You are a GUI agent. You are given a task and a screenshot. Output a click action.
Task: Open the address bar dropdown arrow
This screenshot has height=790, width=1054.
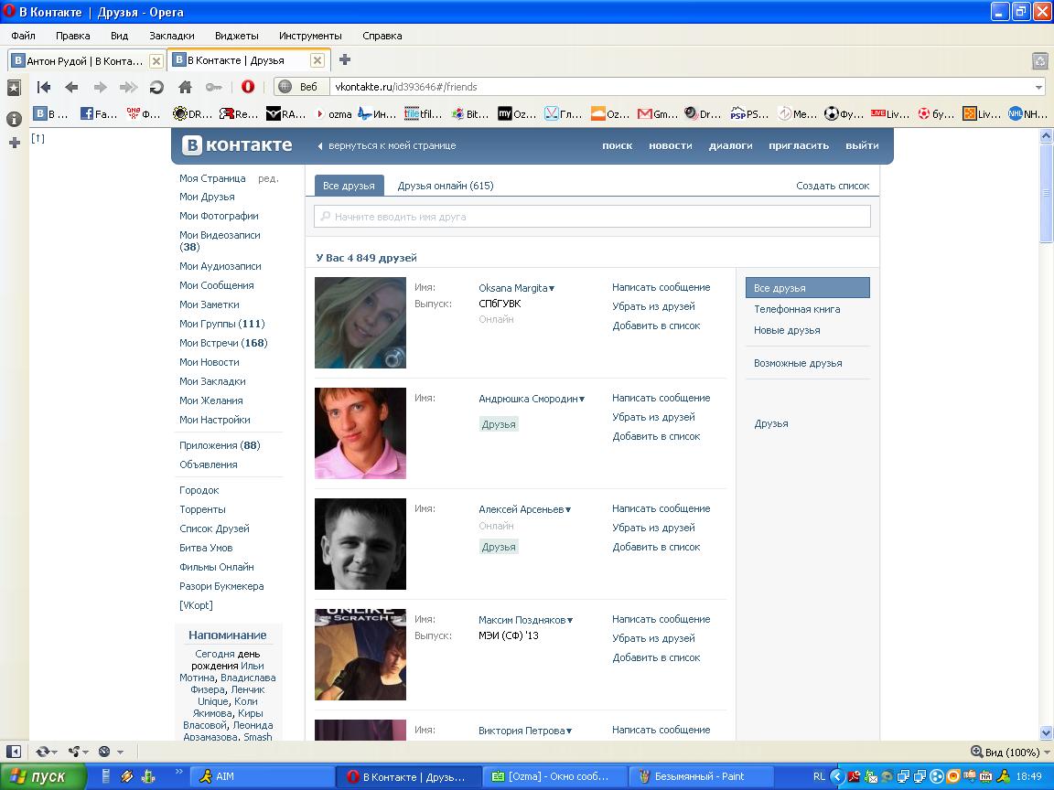point(1038,87)
